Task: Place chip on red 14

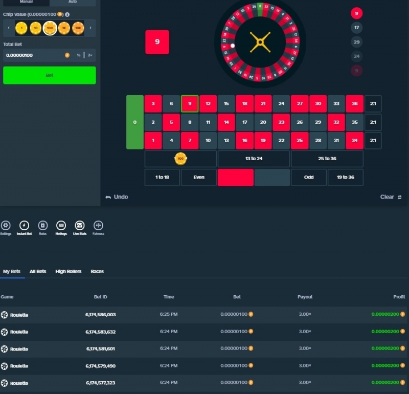Action: 226,122
